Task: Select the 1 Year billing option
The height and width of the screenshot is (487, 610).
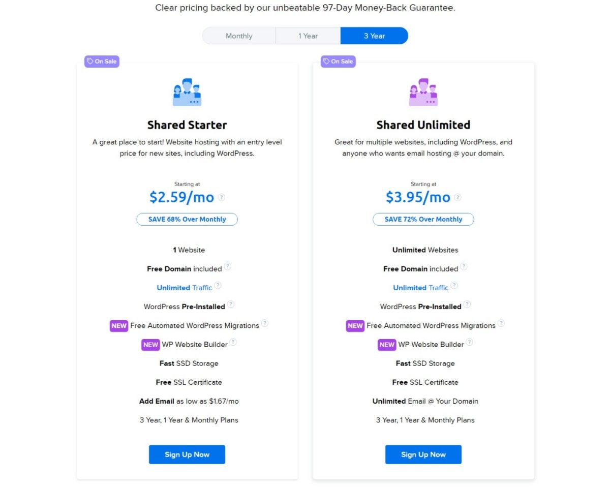Action: click(308, 36)
